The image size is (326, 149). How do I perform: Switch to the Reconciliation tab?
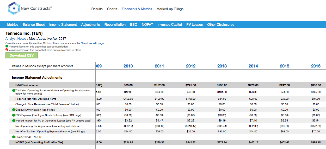coord(115,25)
